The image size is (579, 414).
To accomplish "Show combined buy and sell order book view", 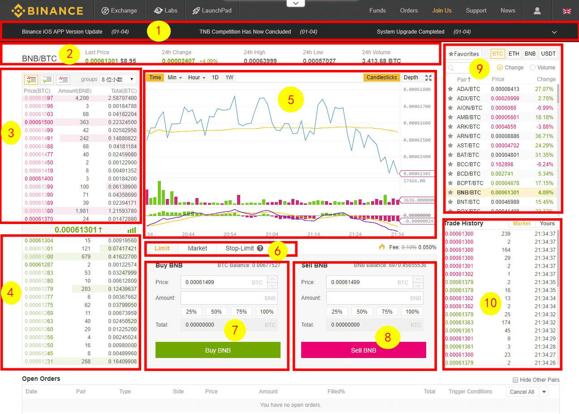I will (x=30, y=80).
